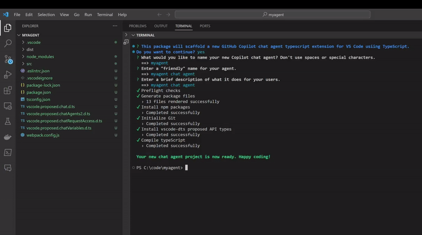
Task: Select the TERMINAL tab
Action: coord(184,26)
